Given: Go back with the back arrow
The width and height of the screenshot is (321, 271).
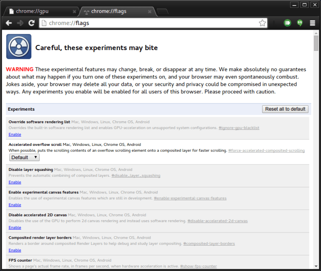Looking at the screenshot, I should [9, 23].
